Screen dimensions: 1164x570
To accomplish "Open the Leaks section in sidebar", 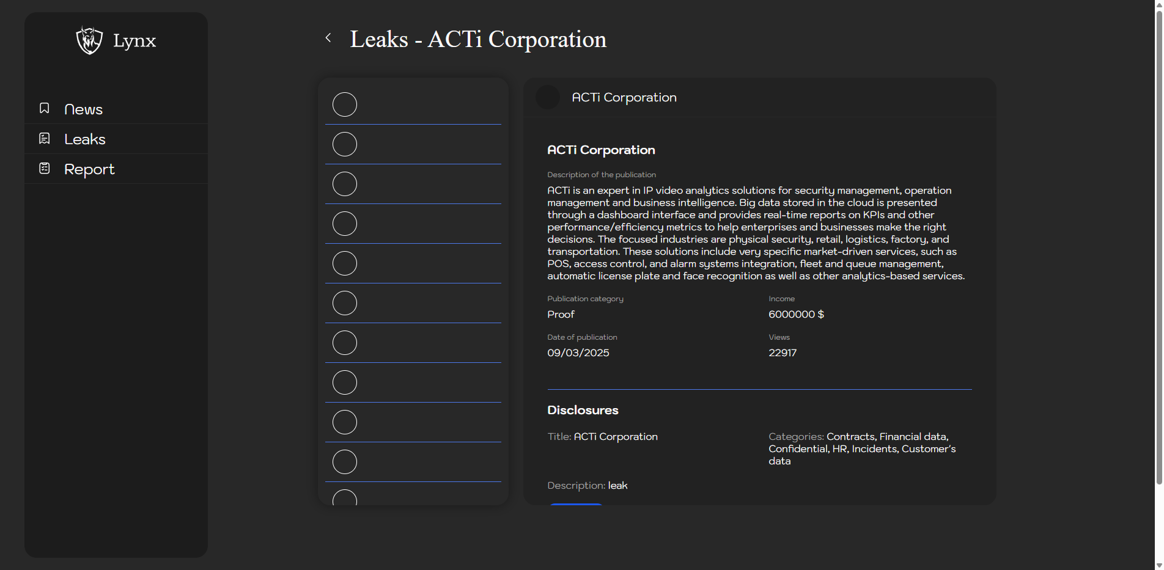I will (x=85, y=139).
